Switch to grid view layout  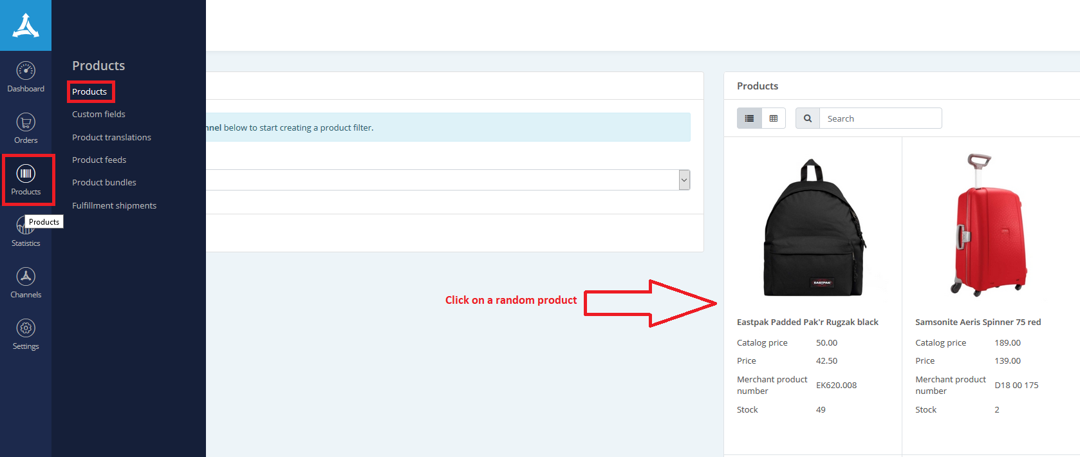pos(774,118)
